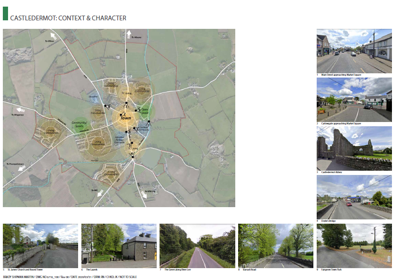
Task: Click the central 'Town' zone label
Action: tap(125, 118)
